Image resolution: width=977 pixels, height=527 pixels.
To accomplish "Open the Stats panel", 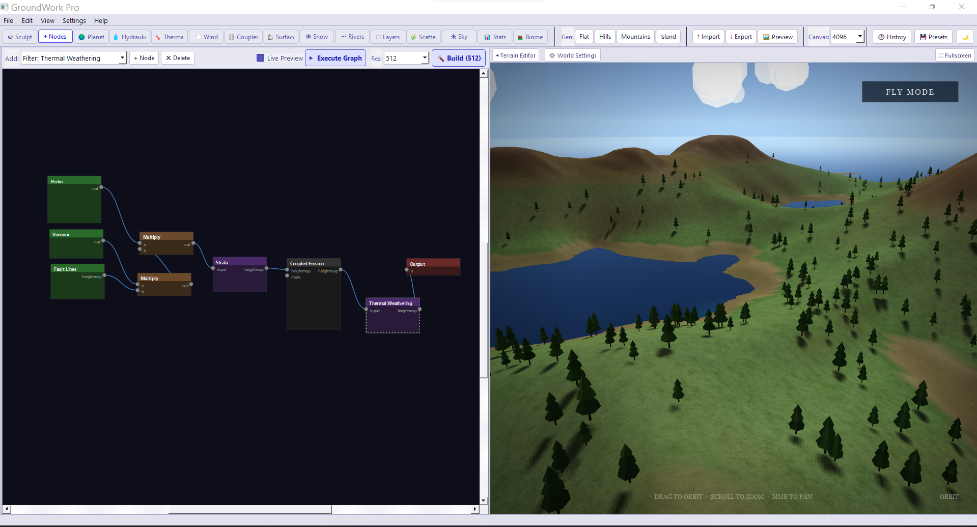I will (495, 37).
